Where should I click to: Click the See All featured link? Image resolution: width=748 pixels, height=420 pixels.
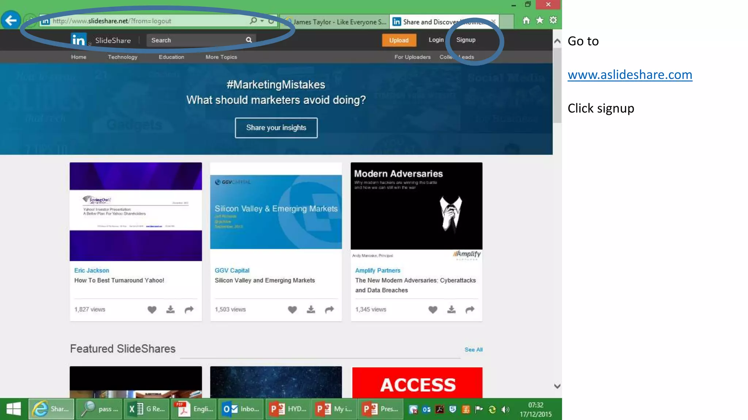click(x=473, y=349)
